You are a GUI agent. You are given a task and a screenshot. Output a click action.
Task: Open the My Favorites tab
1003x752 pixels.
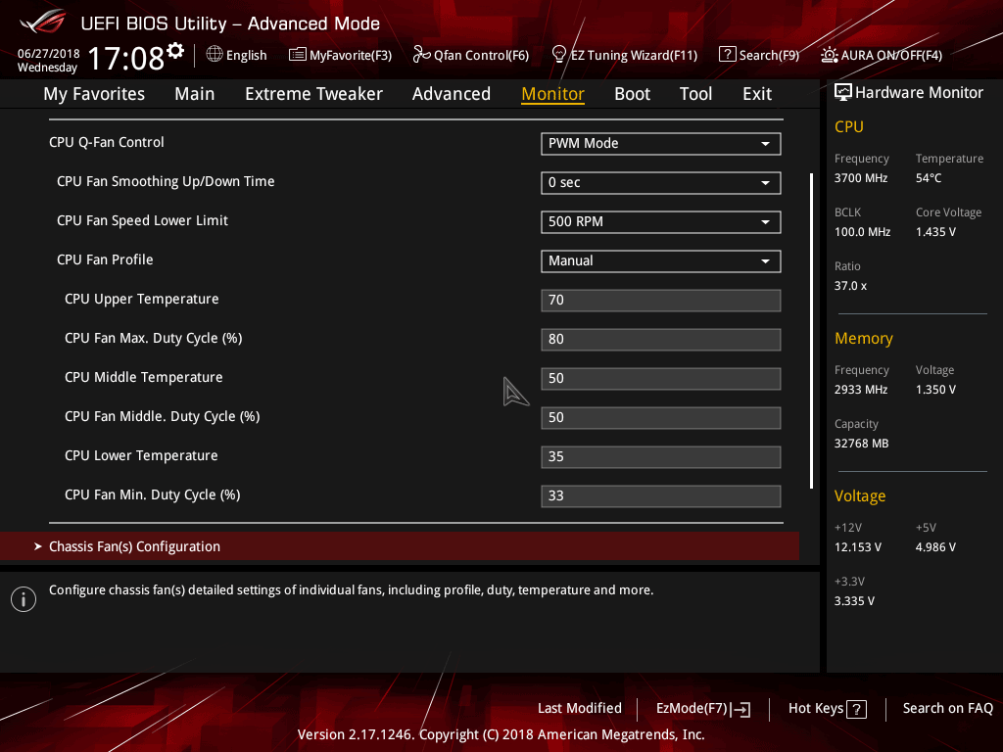94,94
